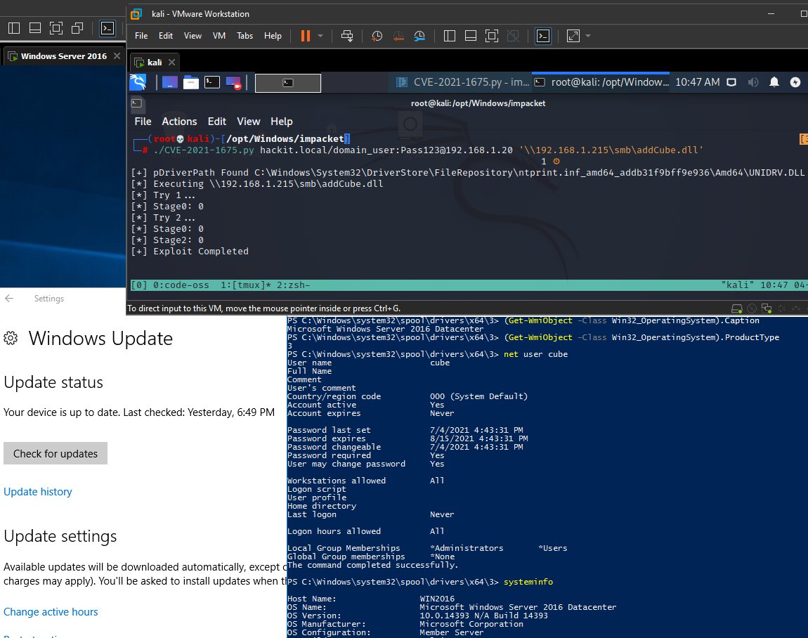Enter full screen mode in kali VMware window

click(x=492, y=36)
